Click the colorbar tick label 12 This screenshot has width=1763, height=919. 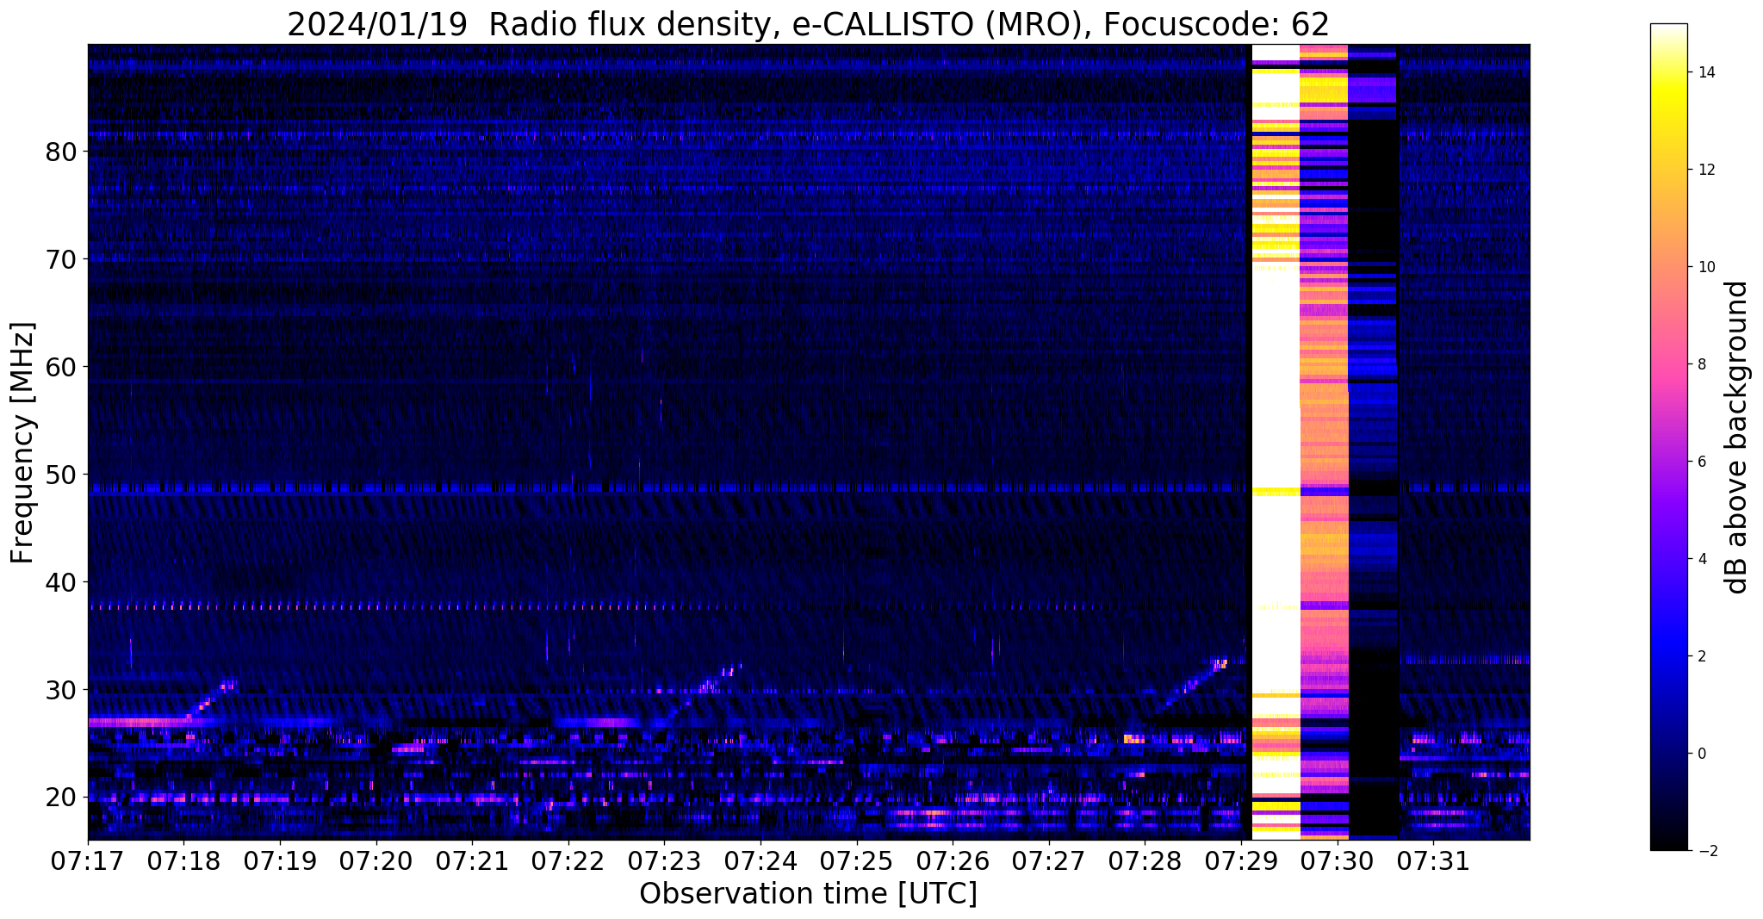tap(1705, 170)
